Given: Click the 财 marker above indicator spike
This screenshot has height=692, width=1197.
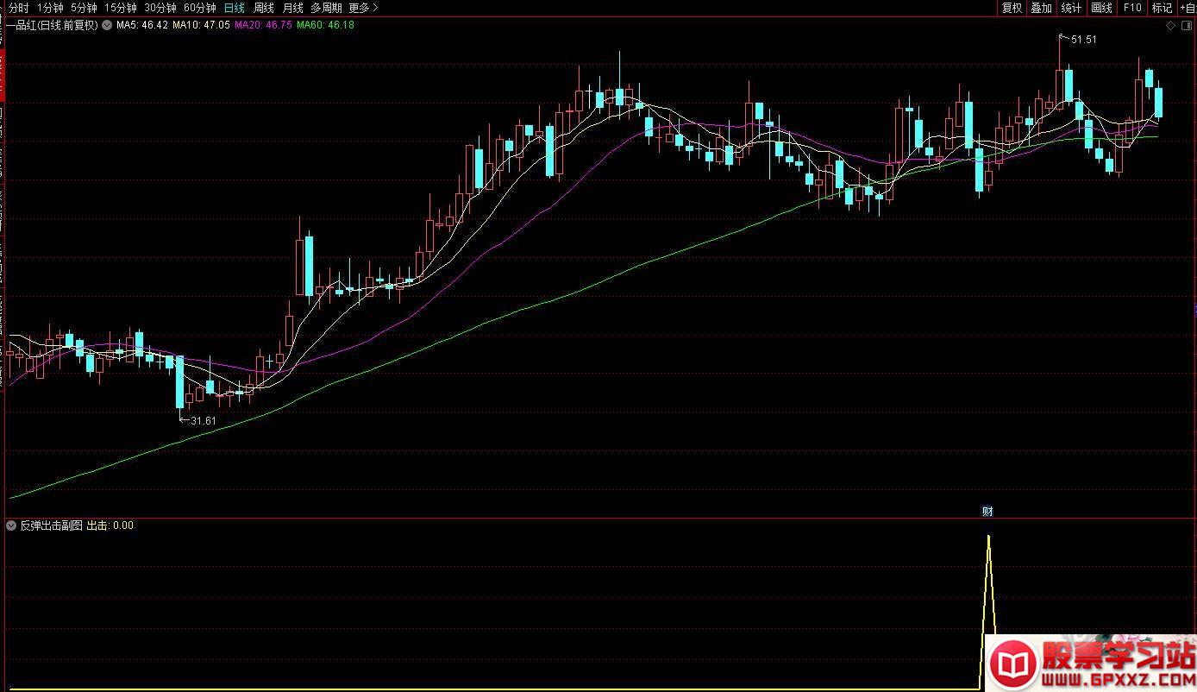Looking at the screenshot, I should tap(987, 511).
